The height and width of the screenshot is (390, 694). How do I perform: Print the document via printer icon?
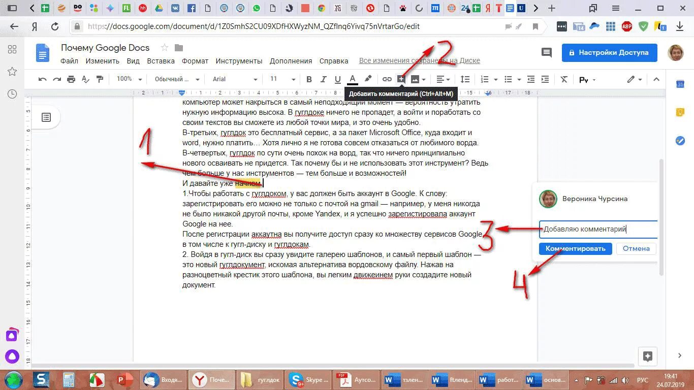click(x=71, y=79)
